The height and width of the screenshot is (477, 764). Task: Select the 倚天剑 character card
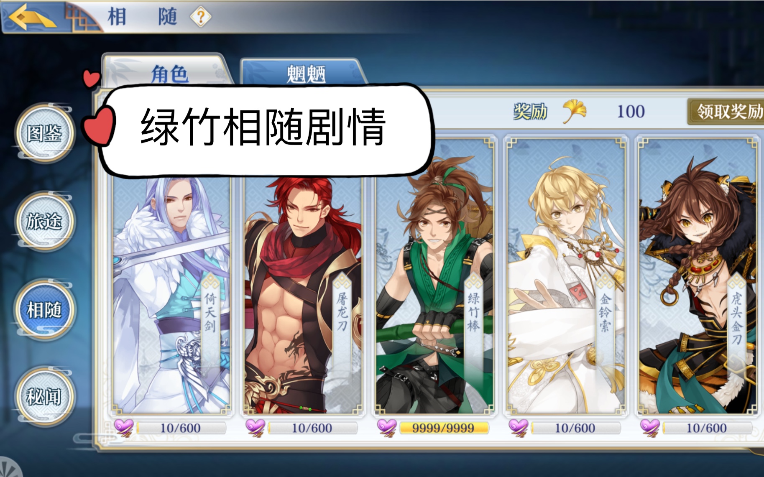pyautogui.click(x=172, y=293)
